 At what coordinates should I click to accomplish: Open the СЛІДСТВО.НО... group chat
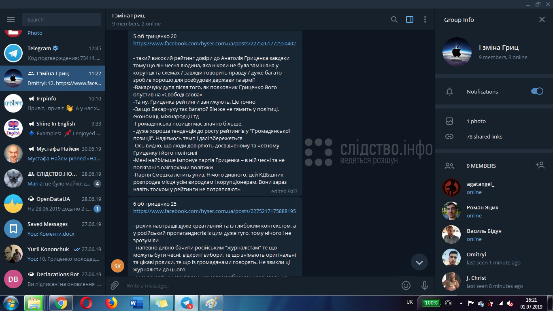click(x=53, y=179)
